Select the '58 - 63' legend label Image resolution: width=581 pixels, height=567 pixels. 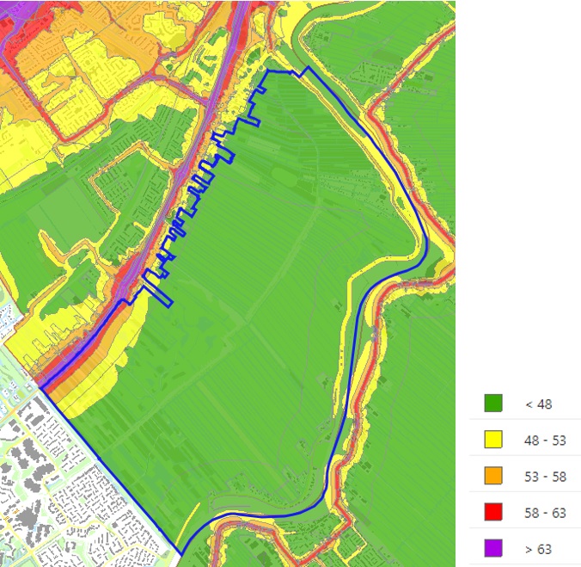pyautogui.click(x=545, y=514)
